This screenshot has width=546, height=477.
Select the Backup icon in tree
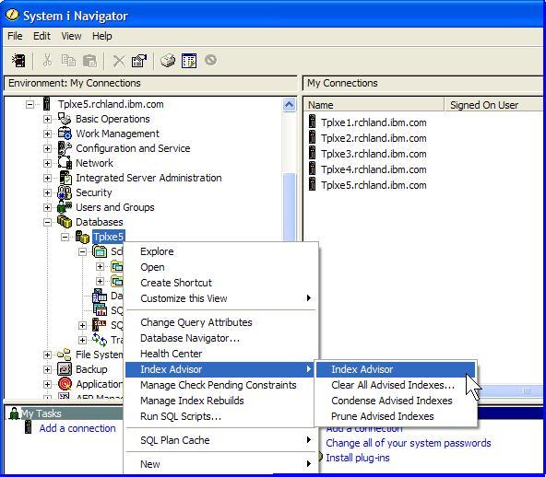pos(65,369)
